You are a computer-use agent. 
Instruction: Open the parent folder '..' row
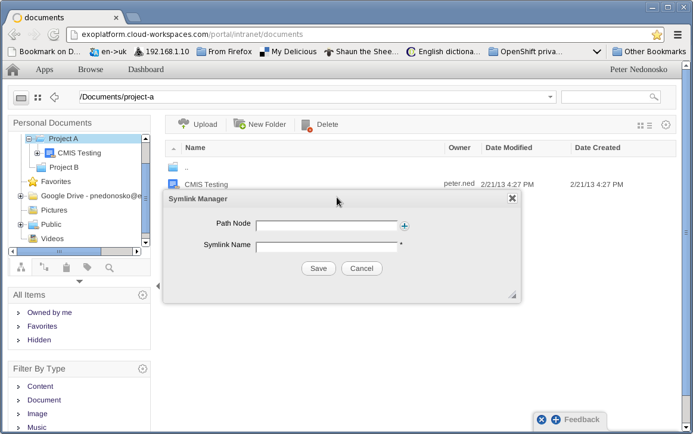point(186,168)
